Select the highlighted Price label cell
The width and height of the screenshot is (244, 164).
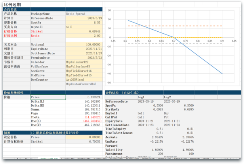coord(48,97)
